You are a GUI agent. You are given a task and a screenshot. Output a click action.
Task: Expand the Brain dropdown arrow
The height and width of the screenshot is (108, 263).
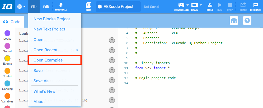point(201,5)
